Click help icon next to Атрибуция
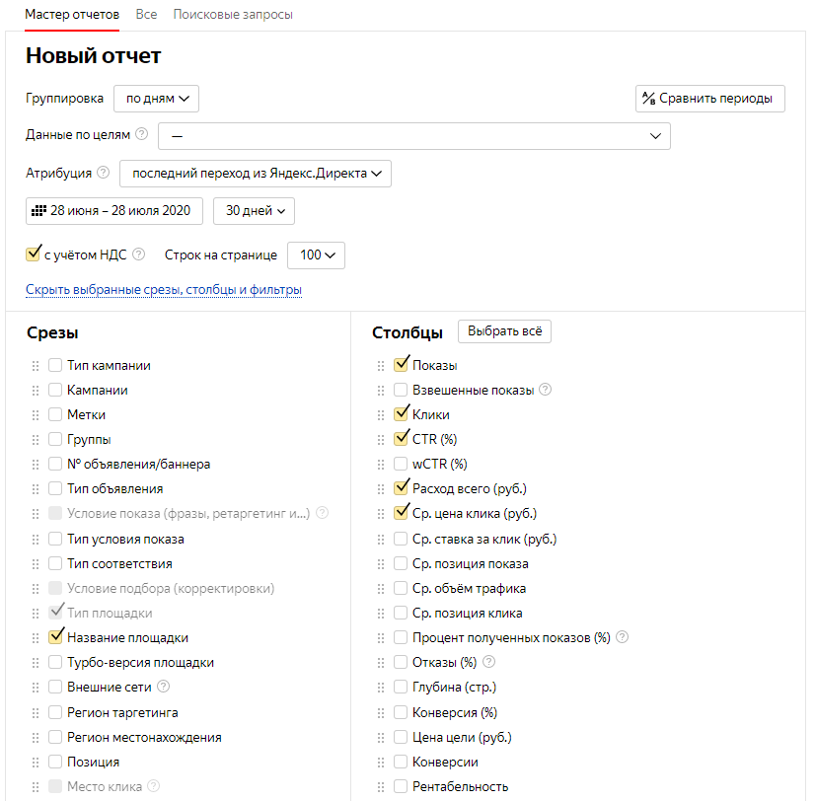The width and height of the screenshot is (816, 801). coord(104,173)
